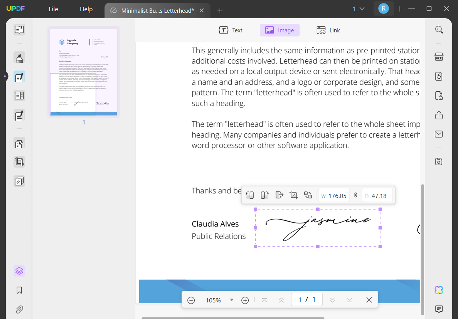Open the Save options in the right sidebar
The image size is (458, 319).
pos(439,161)
